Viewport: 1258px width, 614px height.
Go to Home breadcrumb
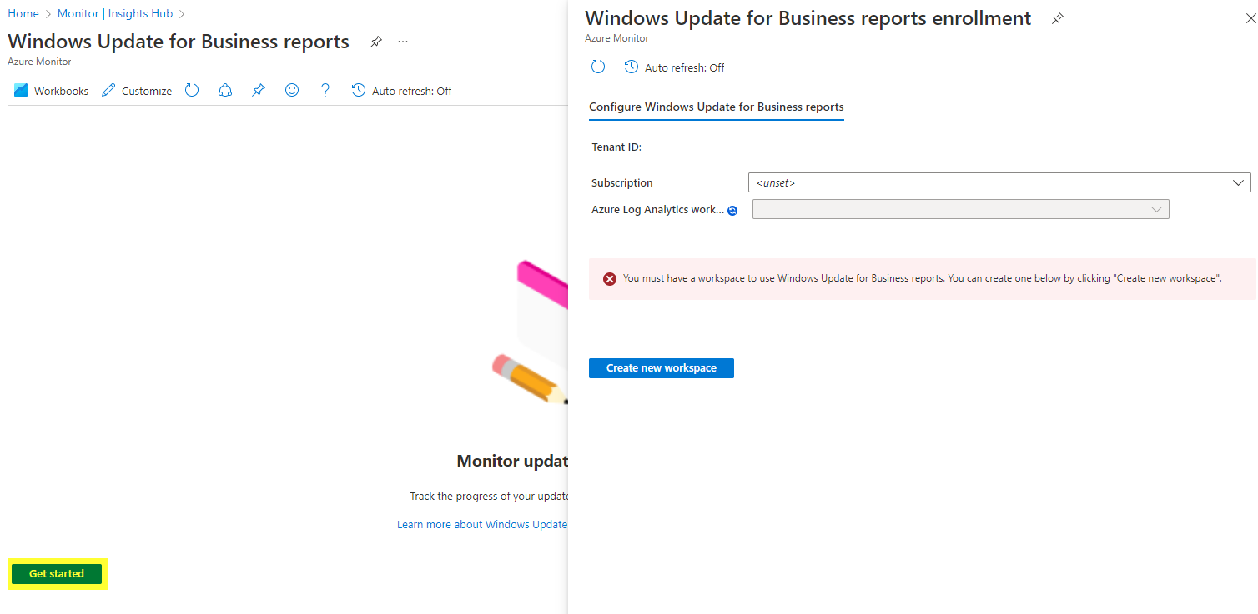23,13
